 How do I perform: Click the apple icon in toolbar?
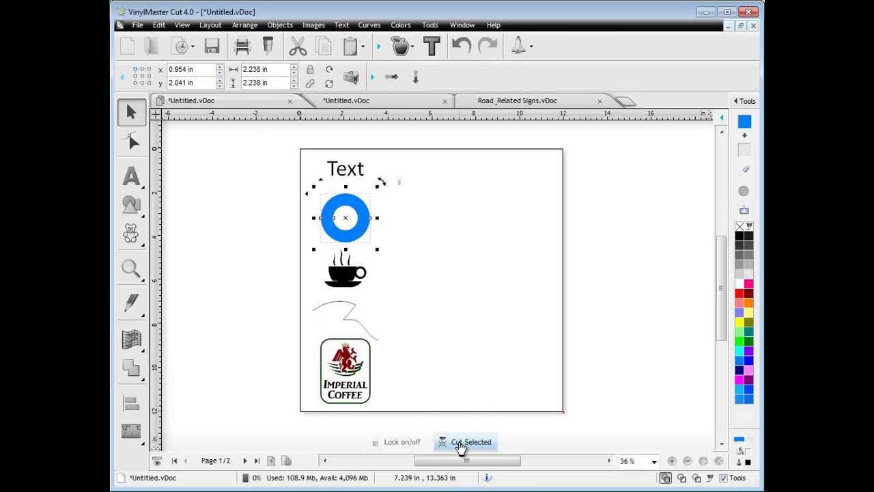click(400, 46)
